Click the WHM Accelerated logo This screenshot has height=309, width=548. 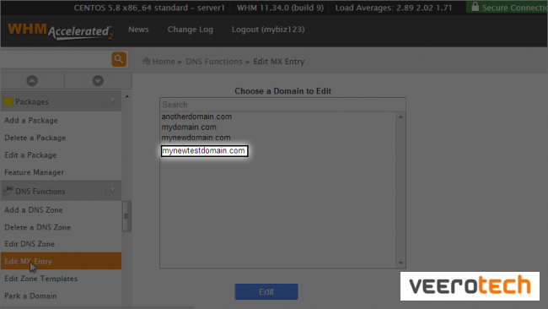tap(60, 31)
